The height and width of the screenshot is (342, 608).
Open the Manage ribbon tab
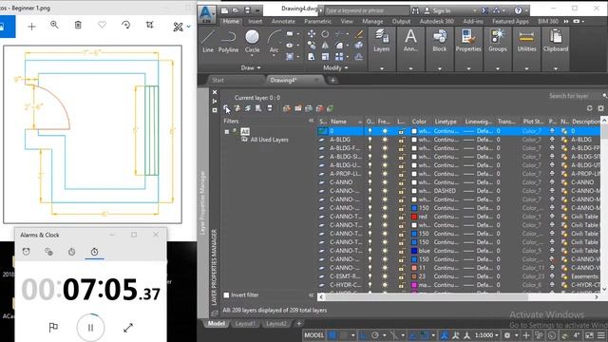pyautogui.click(x=372, y=21)
